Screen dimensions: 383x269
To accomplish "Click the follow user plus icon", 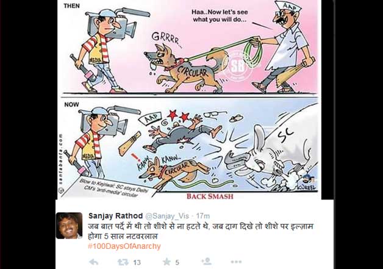I will [x=207, y=262].
